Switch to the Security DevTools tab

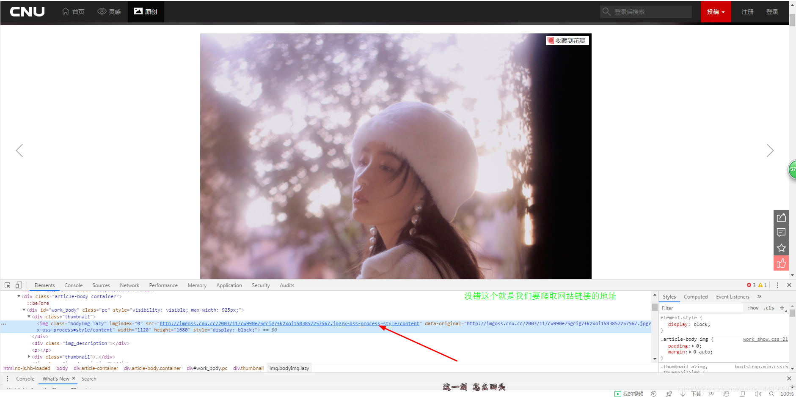(x=261, y=285)
